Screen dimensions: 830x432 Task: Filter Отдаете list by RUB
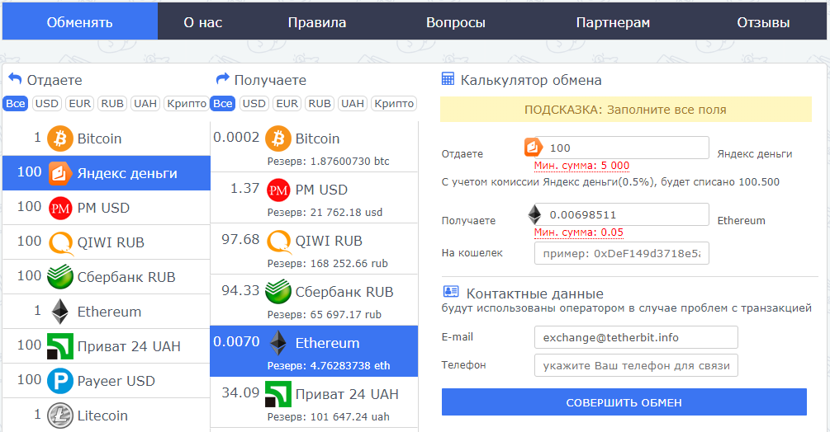112,104
